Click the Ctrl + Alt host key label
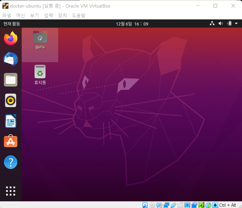 [228, 205]
